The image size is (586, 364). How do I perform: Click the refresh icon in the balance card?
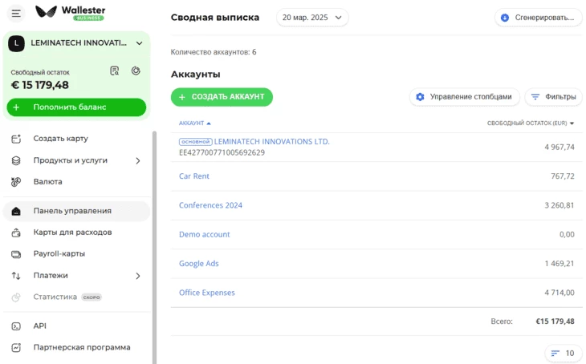[136, 71]
